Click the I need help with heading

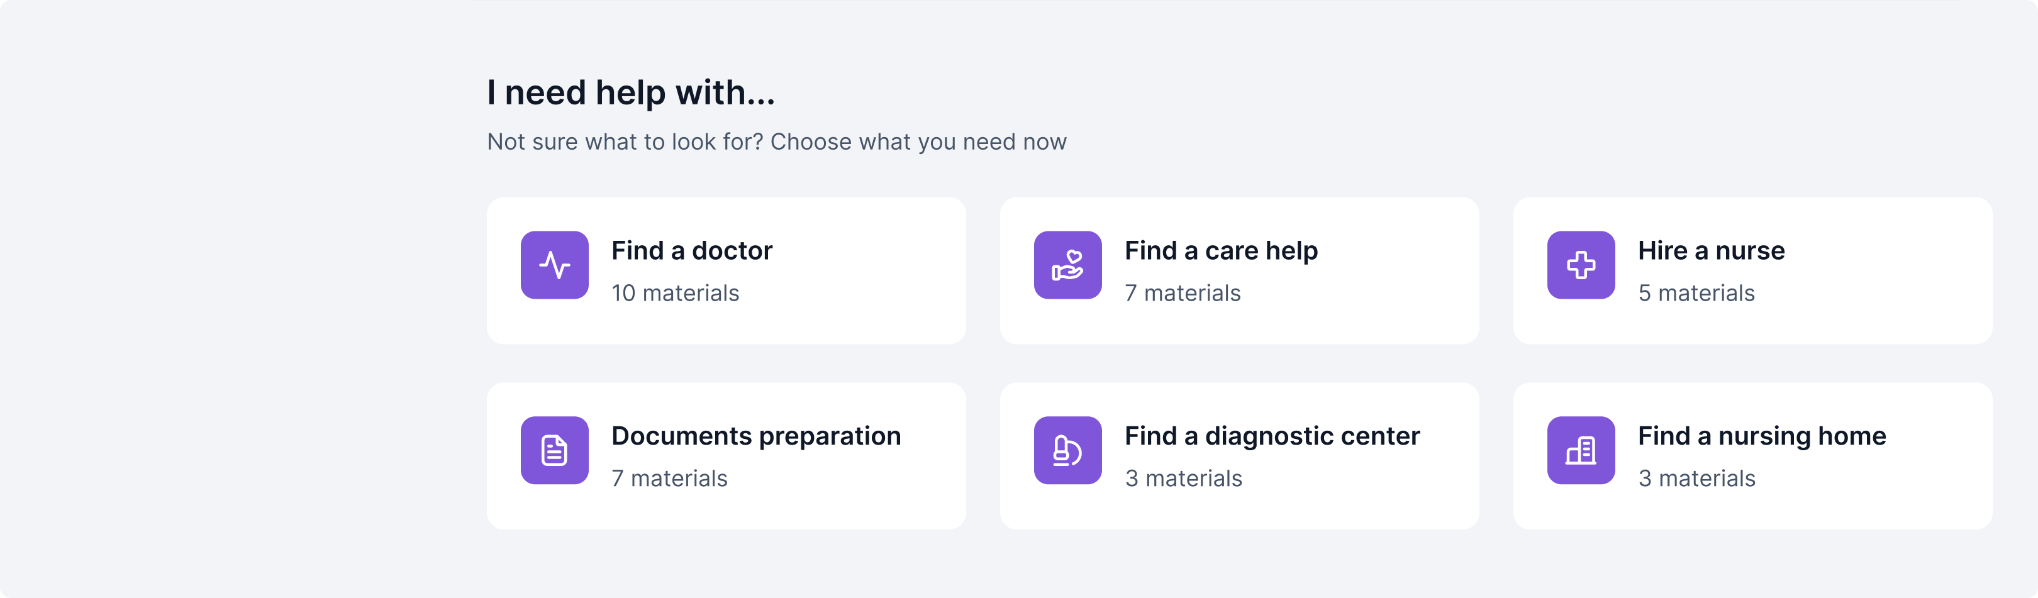tap(630, 92)
